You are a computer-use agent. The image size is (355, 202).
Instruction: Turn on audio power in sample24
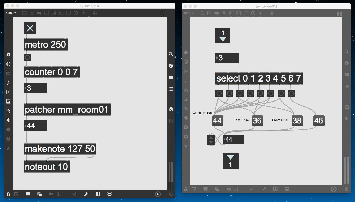click(171, 194)
